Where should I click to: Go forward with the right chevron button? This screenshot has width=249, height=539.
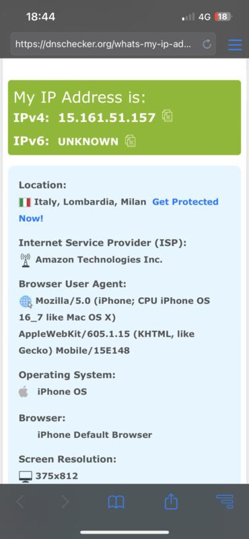pos(65,502)
